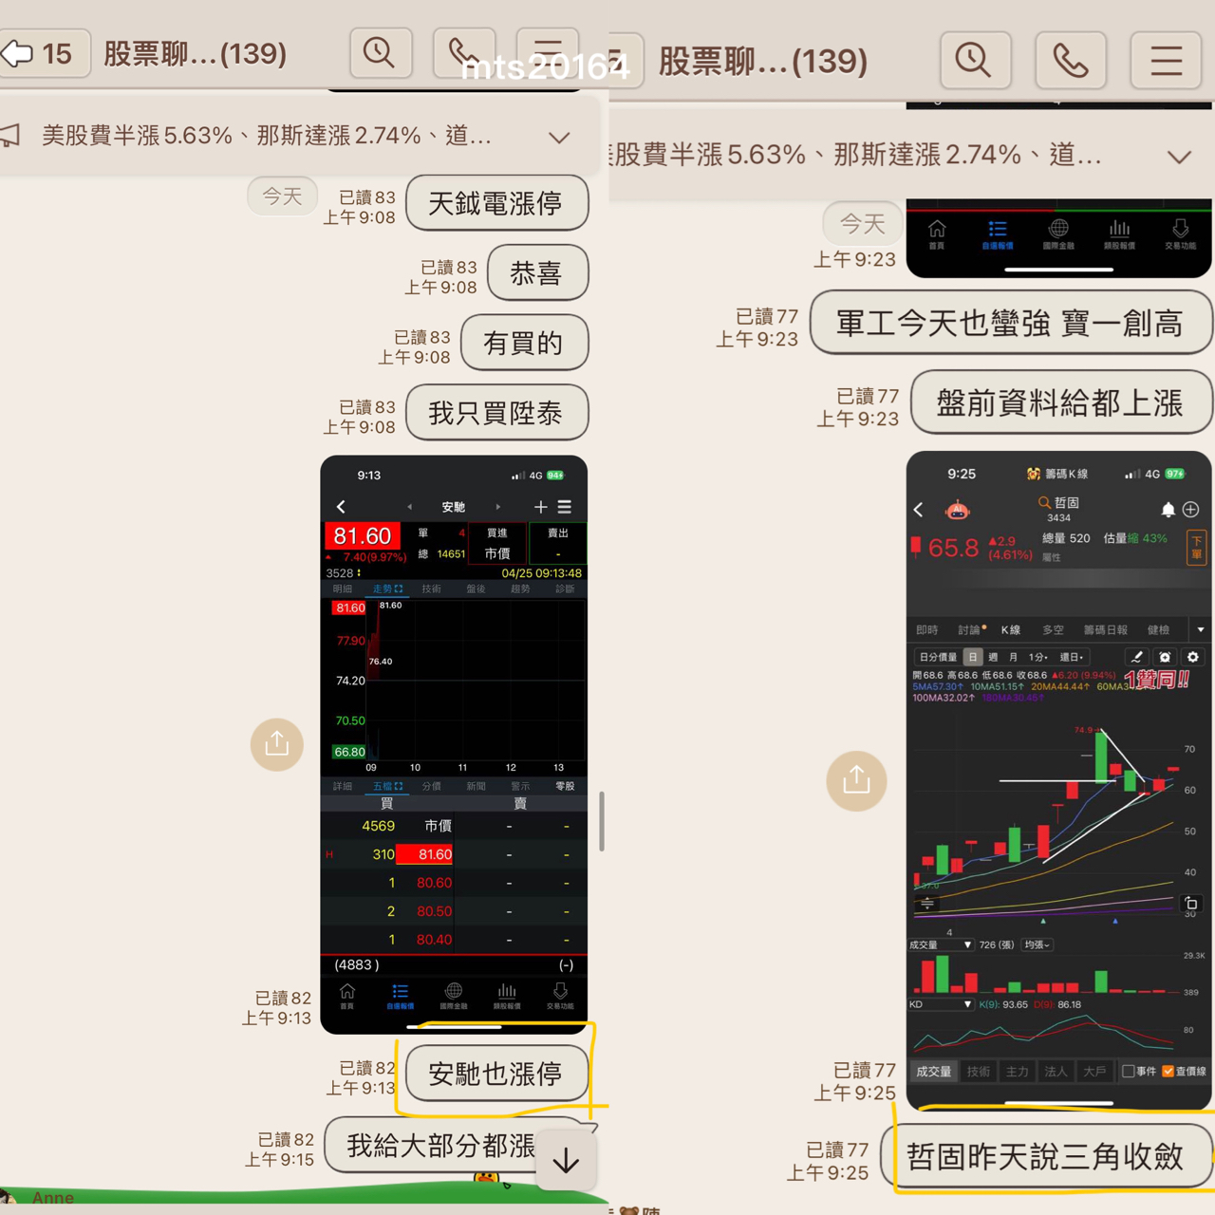
Task: Open the KD indicator dropdown
Action: (941, 1004)
